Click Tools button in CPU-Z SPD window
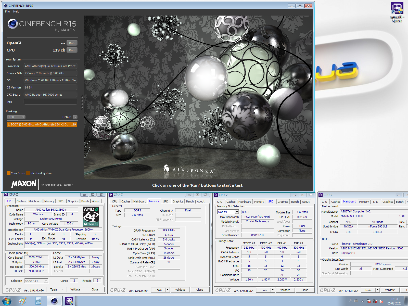 263,290
